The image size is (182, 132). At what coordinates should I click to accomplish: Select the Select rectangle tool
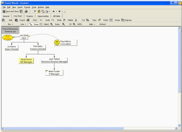(41, 24)
